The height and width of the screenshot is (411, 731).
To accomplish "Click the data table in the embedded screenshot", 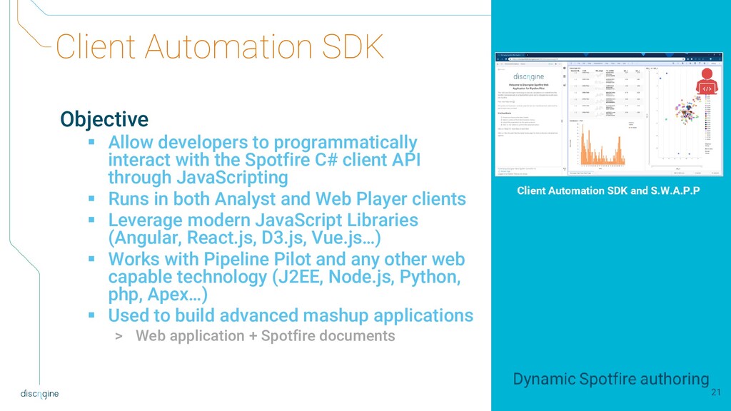I will (605, 93).
